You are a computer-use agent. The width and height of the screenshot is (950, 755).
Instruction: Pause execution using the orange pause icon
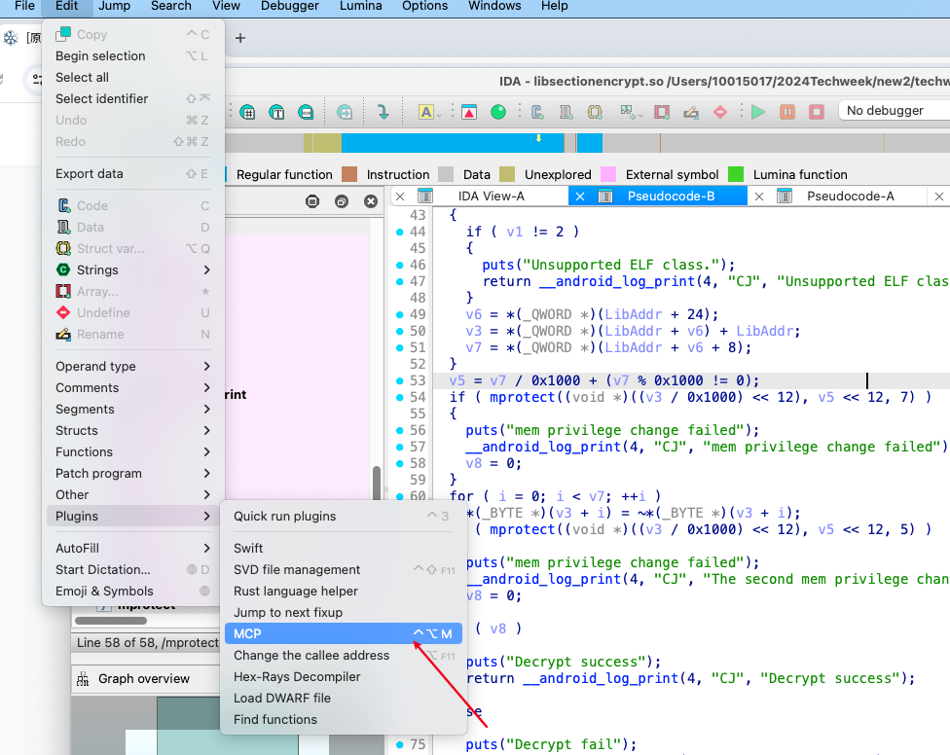click(x=787, y=110)
